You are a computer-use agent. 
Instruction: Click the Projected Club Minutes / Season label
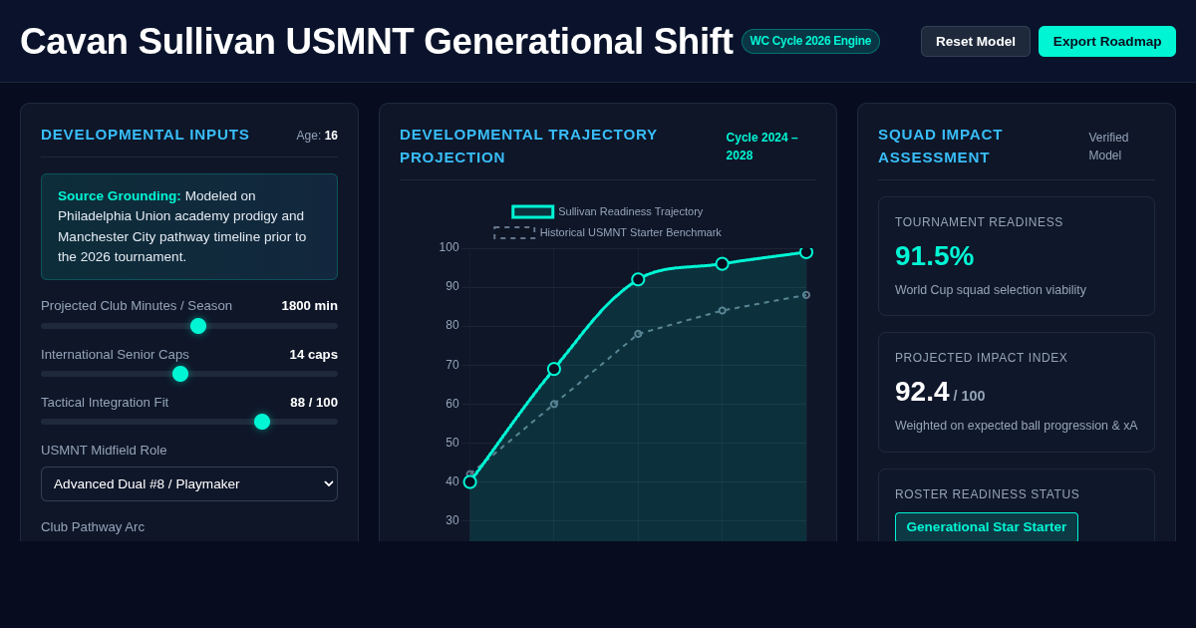[137, 305]
